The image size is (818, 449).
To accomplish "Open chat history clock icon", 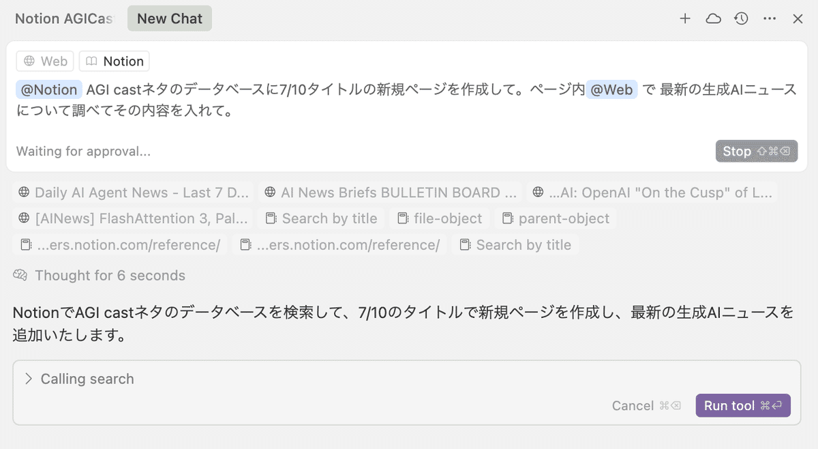I will [x=742, y=18].
